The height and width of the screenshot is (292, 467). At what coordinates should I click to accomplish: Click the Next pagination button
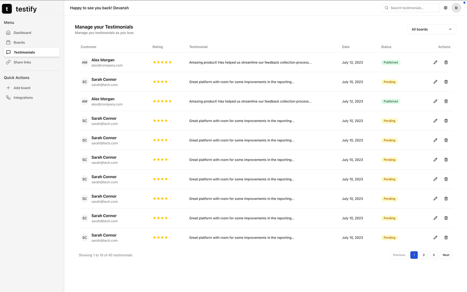(x=446, y=255)
